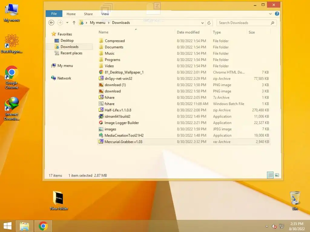
Task: Launch Google Chrome from desktop shortcut
Action: (12, 77)
